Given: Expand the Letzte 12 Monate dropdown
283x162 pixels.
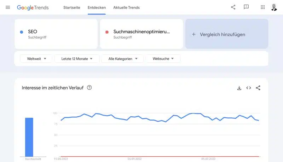Looking at the screenshot, I should click(x=77, y=59).
